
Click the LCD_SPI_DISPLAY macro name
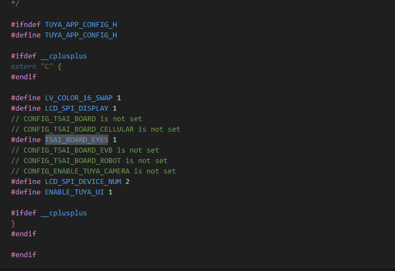pyautogui.click(x=76, y=109)
